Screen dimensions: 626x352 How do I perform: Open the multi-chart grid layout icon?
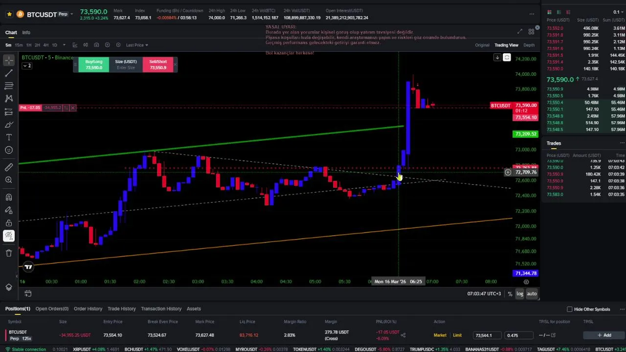coord(531,32)
